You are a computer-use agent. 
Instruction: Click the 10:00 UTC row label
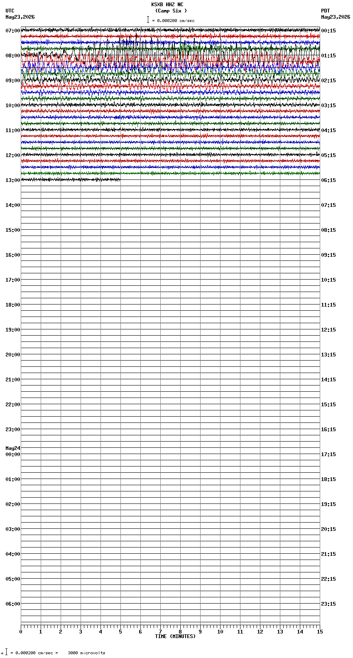tap(13, 106)
